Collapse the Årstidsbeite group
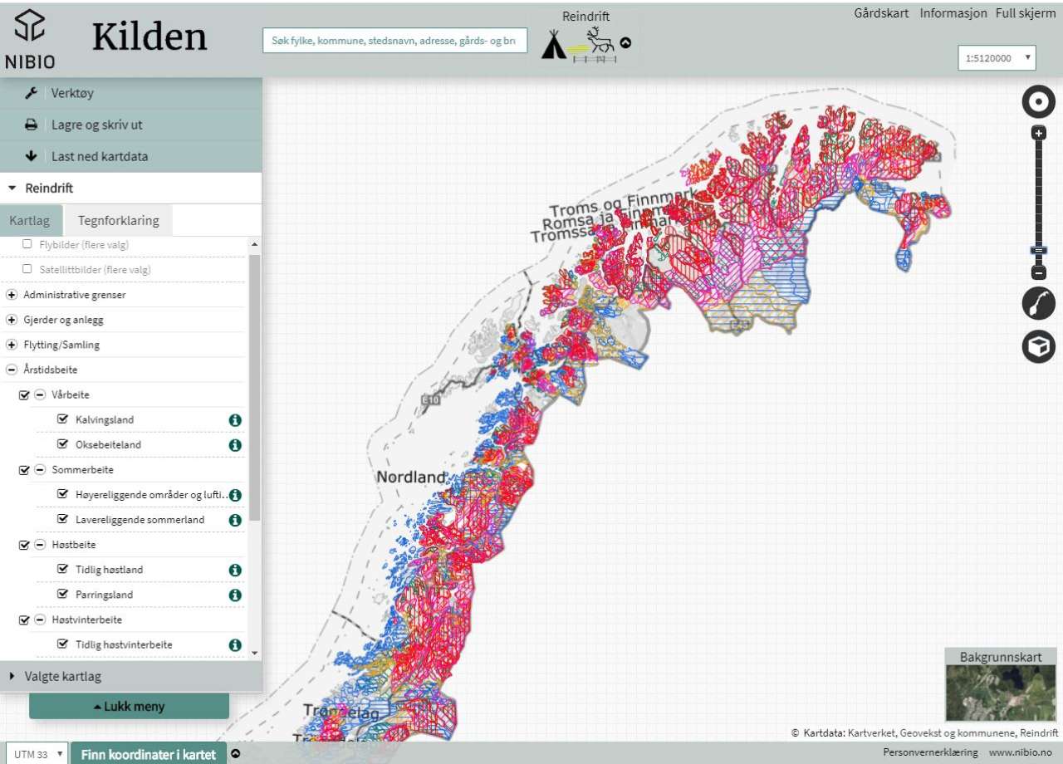This screenshot has height=764, width=1063. click(x=12, y=370)
